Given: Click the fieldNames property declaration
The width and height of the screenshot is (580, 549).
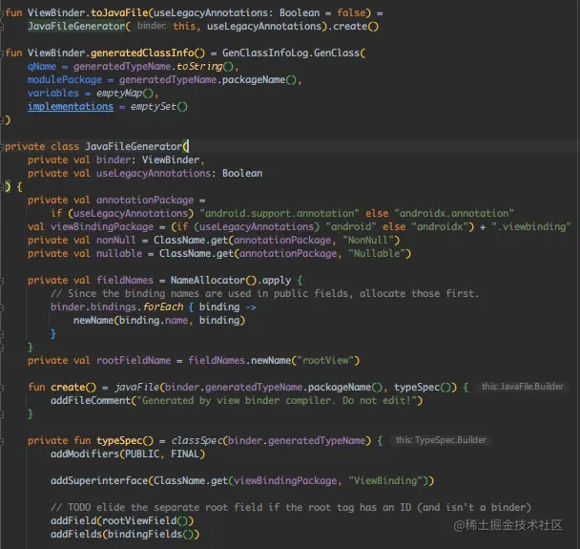Looking at the screenshot, I should click(125, 280).
